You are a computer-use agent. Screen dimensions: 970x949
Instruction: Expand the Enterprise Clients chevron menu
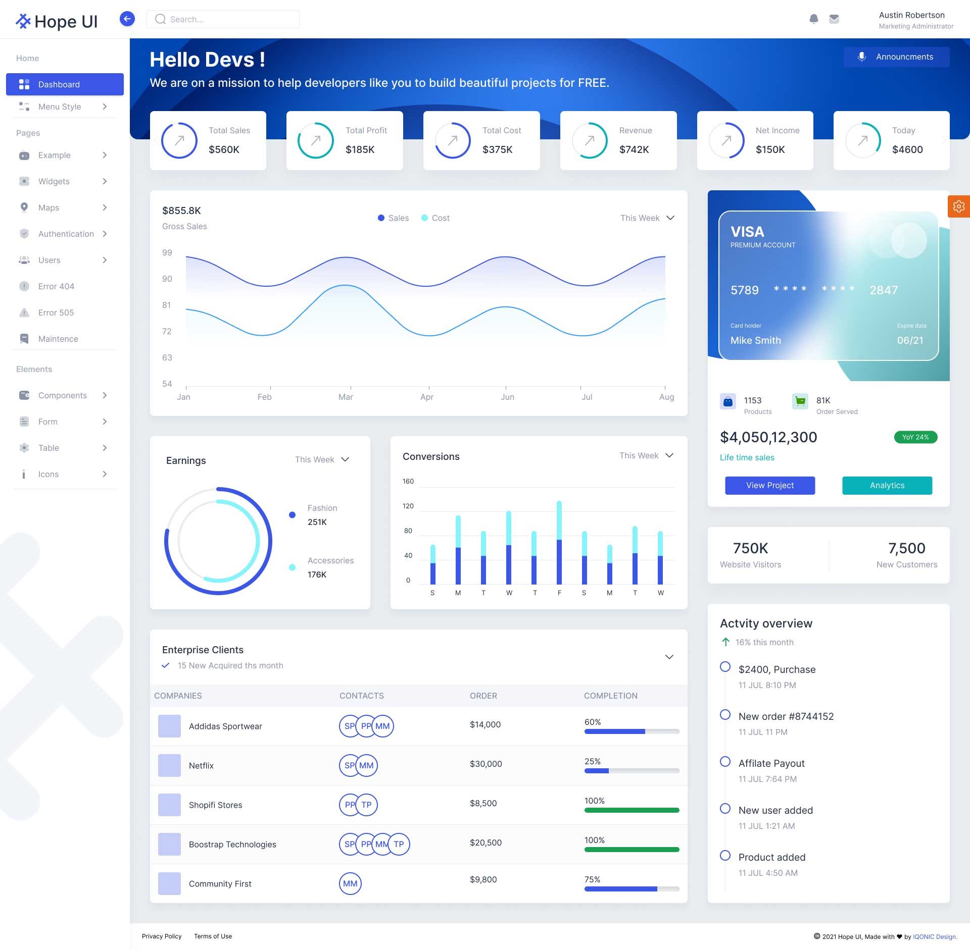669,657
